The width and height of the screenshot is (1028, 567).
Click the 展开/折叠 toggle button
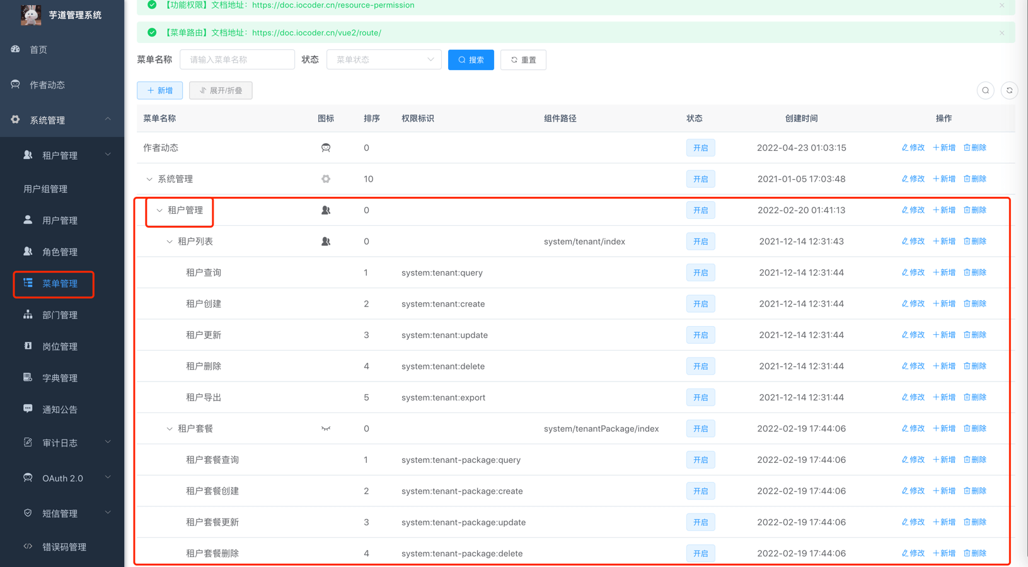[x=221, y=91]
